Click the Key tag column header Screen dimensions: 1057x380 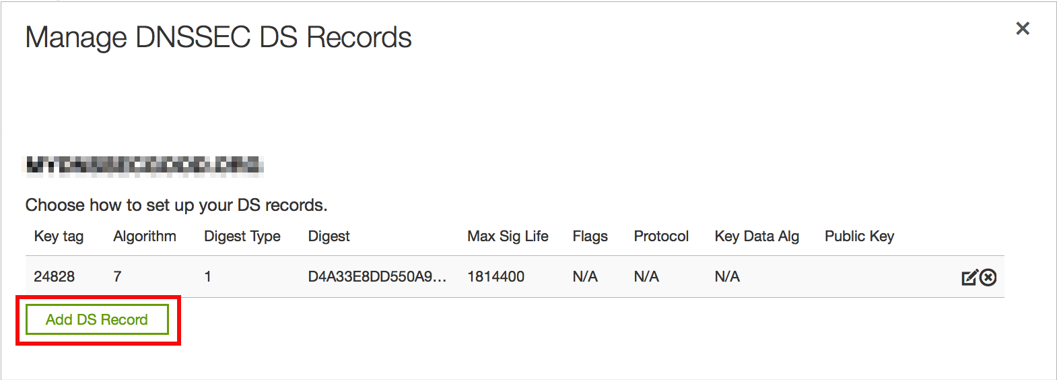[59, 236]
